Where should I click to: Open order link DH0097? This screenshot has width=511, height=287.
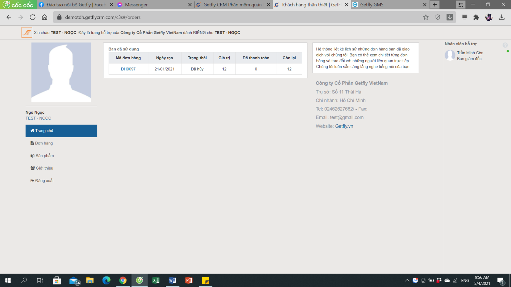point(128,69)
